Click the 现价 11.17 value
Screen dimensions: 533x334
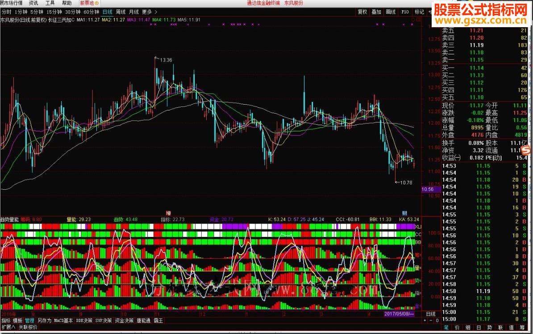(x=476, y=106)
